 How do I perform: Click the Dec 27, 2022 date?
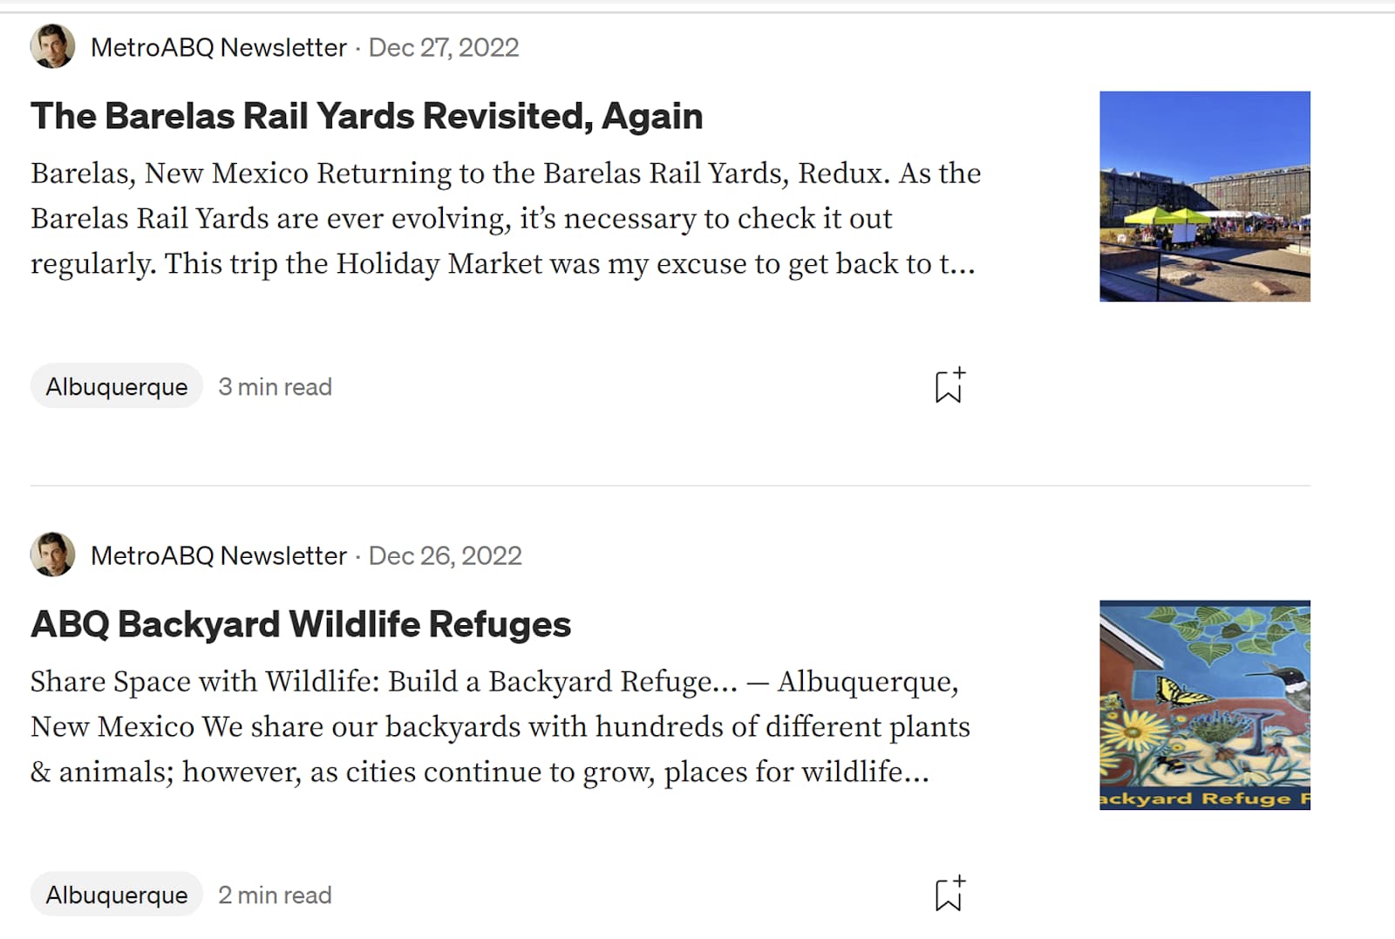pos(444,47)
